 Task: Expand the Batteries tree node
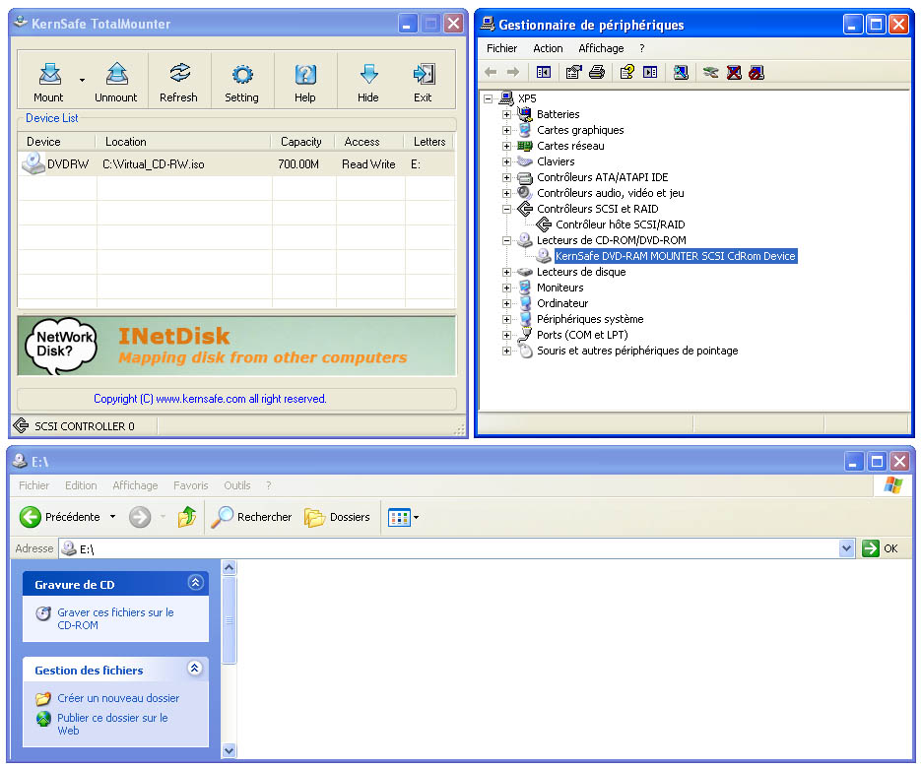pyautogui.click(x=507, y=114)
